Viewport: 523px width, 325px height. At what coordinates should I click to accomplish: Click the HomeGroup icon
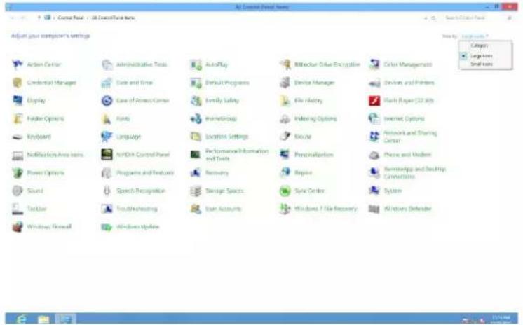pos(196,118)
